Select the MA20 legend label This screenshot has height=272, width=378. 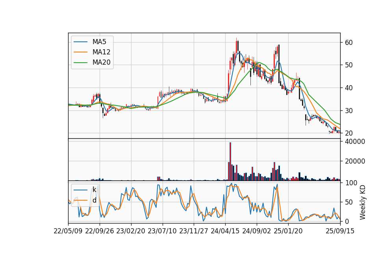click(x=101, y=63)
